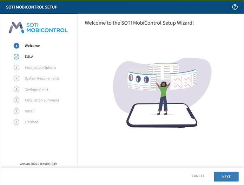
Task: Click the help question mark icon
Action: tap(235, 7)
